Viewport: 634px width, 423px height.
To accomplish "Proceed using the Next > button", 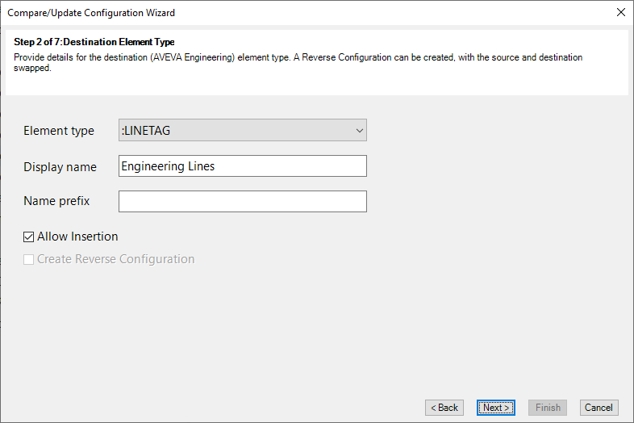I will [x=496, y=407].
